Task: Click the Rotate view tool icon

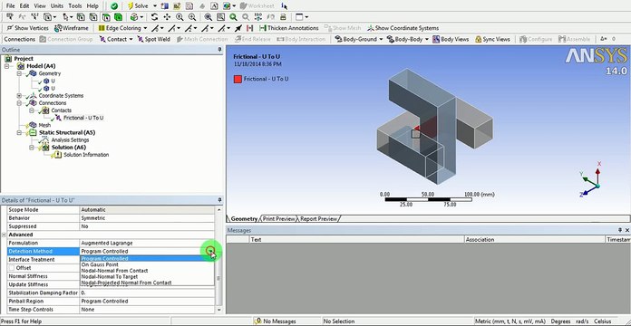Action: point(154,17)
